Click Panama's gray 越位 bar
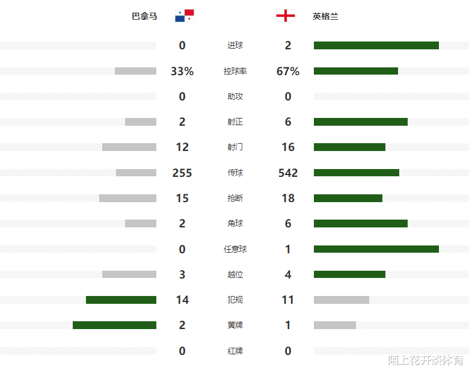 tap(129, 274)
